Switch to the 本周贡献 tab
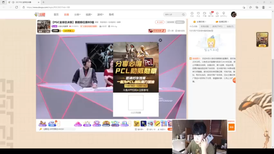Screen dimensions: 274x154 [x=204, y=27]
